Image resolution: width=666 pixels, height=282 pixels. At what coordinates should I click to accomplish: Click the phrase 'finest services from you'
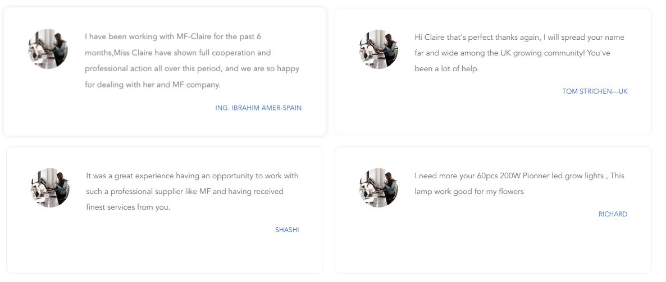(128, 207)
